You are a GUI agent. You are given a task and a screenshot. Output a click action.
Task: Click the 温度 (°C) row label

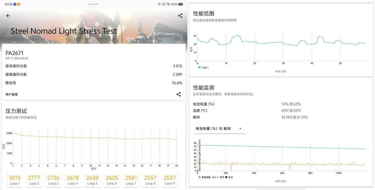coord(200,111)
